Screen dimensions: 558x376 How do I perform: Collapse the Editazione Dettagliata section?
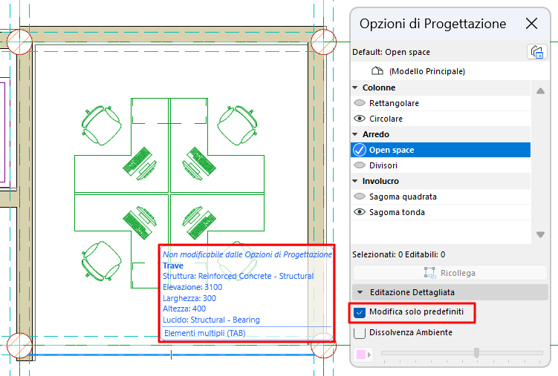360,292
